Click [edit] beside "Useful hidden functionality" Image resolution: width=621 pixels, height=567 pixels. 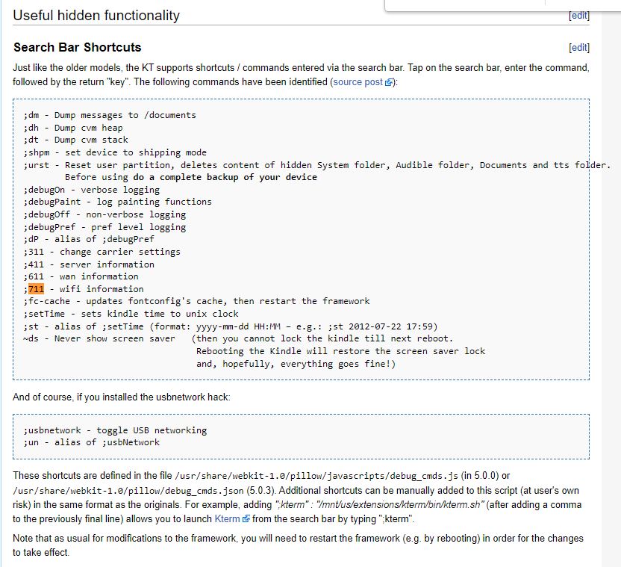578,16
